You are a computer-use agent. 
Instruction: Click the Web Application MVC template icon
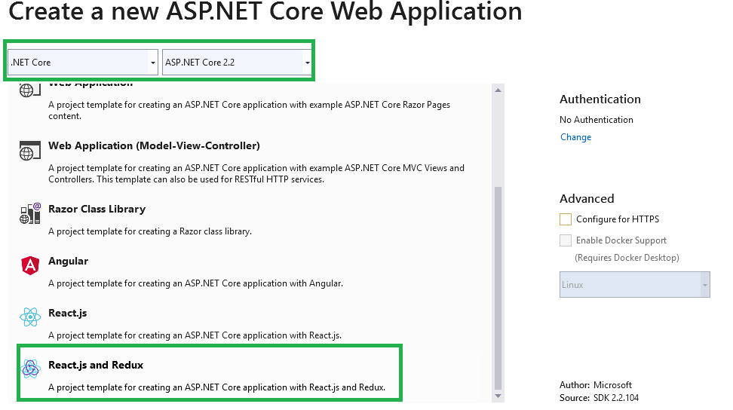click(29, 151)
